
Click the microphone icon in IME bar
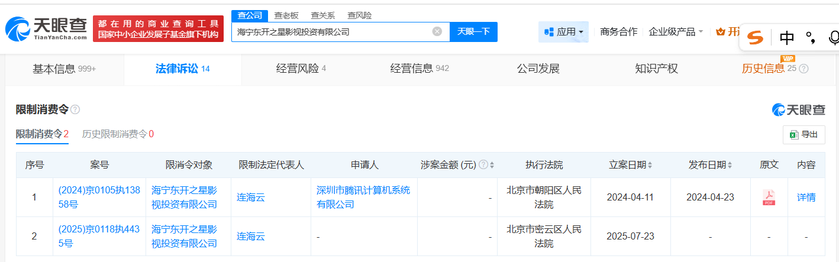click(834, 38)
